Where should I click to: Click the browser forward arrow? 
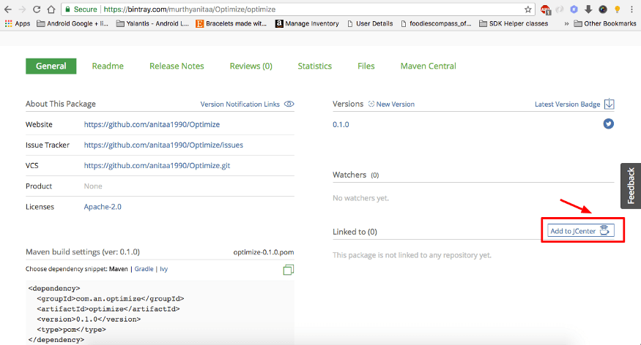pyautogui.click(x=22, y=9)
